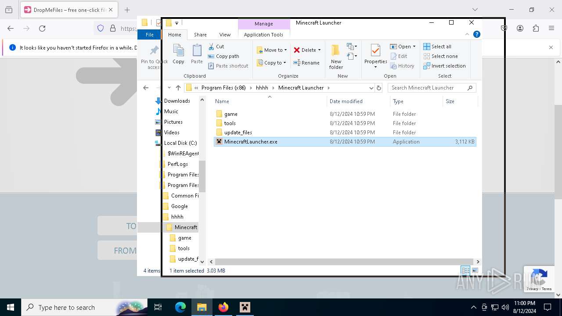Open Application Tools tab
Screen dimensions: 562x316
(263, 35)
